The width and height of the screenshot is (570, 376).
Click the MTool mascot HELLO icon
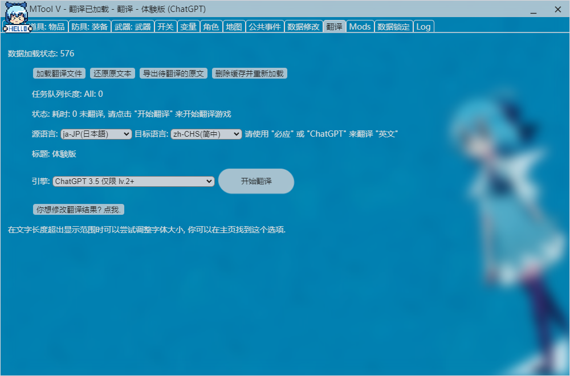(x=17, y=17)
